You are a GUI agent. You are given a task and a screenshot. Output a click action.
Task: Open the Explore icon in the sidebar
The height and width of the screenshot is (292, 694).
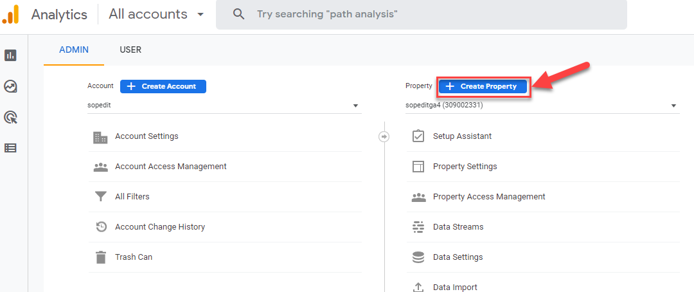coord(10,86)
